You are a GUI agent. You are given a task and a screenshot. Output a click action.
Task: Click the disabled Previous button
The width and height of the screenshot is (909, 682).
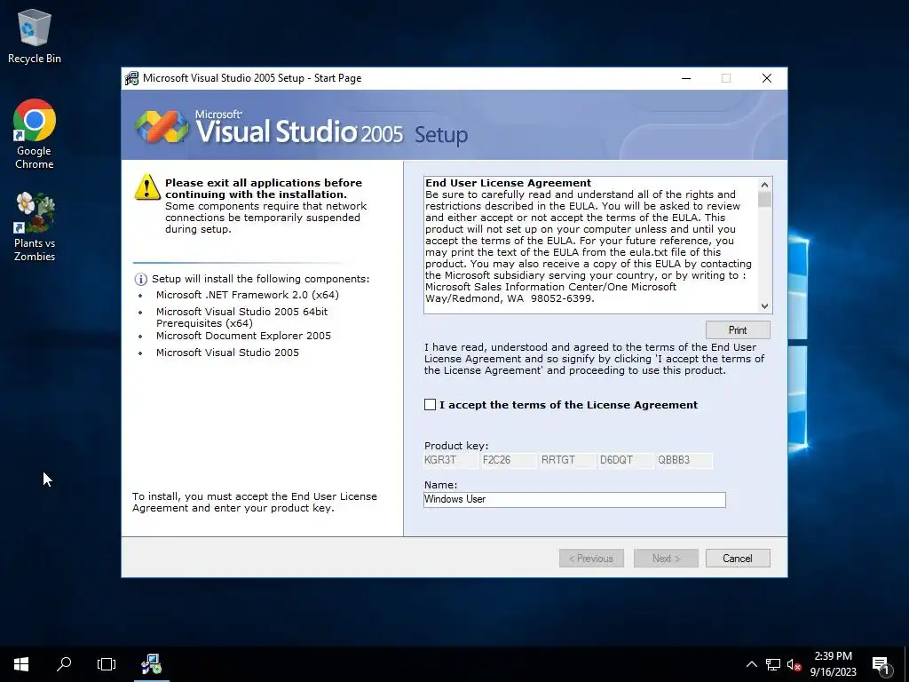[591, 559]
